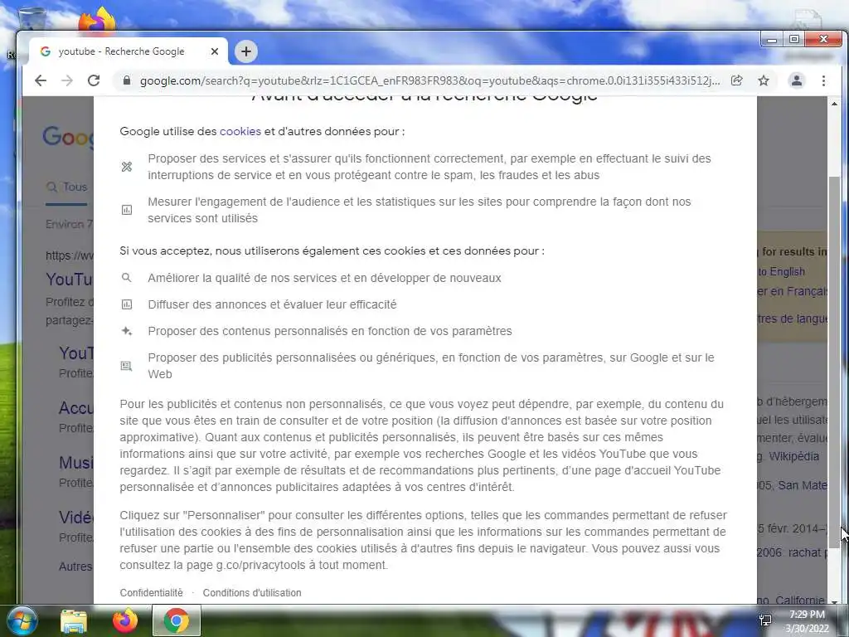Open Chrome's three-dot menu

point(823,80)
